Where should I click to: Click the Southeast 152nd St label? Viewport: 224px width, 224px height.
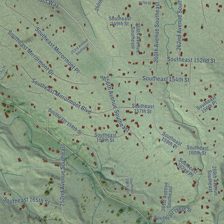click(191, 60)
